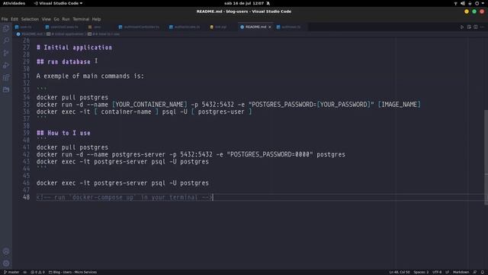Click the POSTGRES_PASSWORD=0000 text on line 42
This screenshot has width=488, height=275.
click(270, 154)
